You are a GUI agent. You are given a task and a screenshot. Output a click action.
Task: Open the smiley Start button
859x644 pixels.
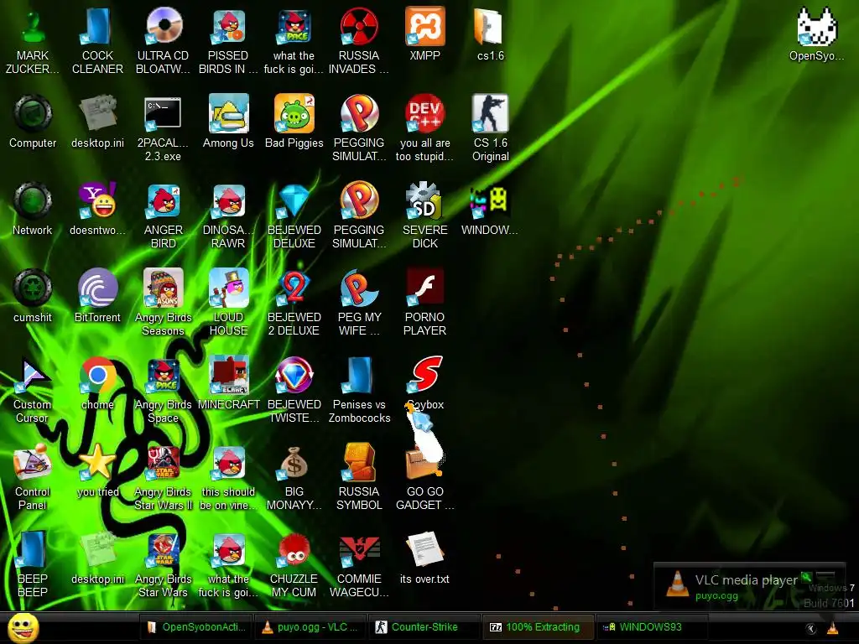click(x=23, y=627)
